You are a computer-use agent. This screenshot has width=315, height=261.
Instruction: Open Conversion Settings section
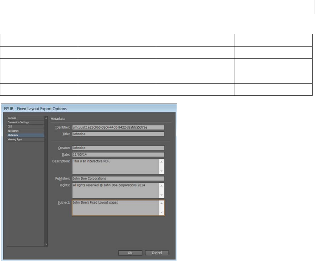(x=25, y=122)
